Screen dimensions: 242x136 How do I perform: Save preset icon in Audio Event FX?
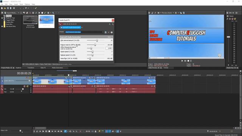(x=105, y=32)
